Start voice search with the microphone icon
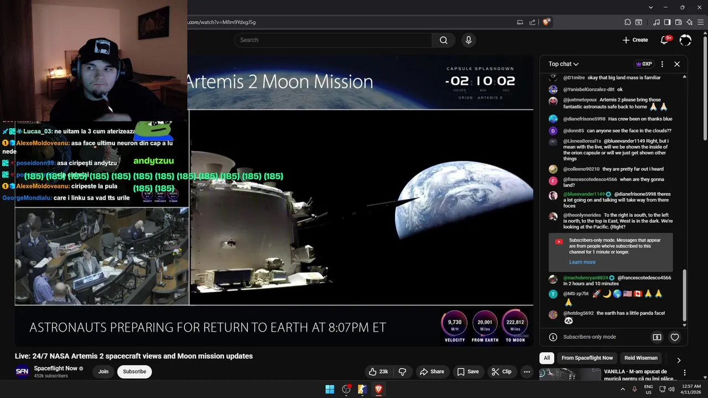The width and height of the screenshot is (708, 398). pos(468,40)
